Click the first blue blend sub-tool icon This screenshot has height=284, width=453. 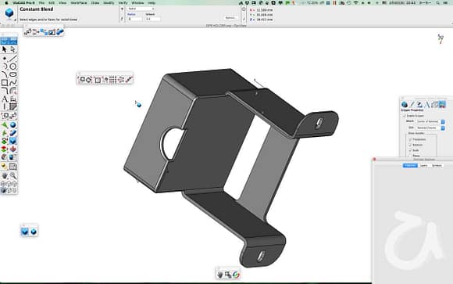[x=25, y=232]
